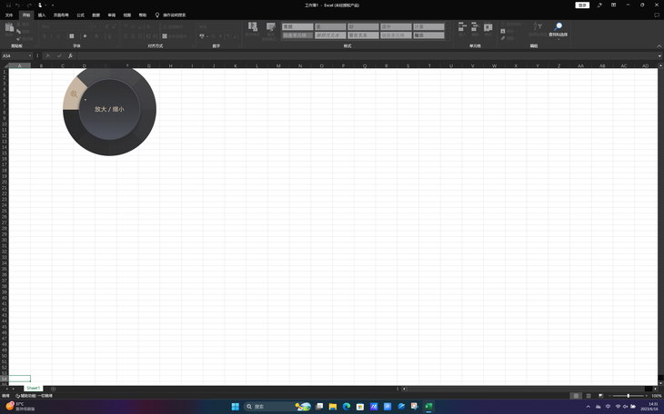
Task: Expand the formula bar
Action: point(659,55)
